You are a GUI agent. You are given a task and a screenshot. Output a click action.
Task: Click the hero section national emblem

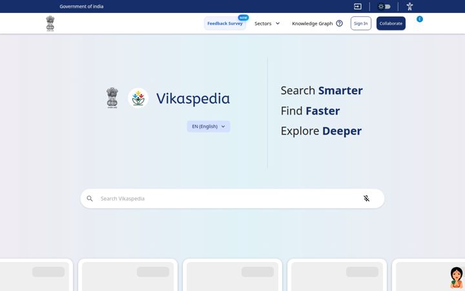(112, 98)
